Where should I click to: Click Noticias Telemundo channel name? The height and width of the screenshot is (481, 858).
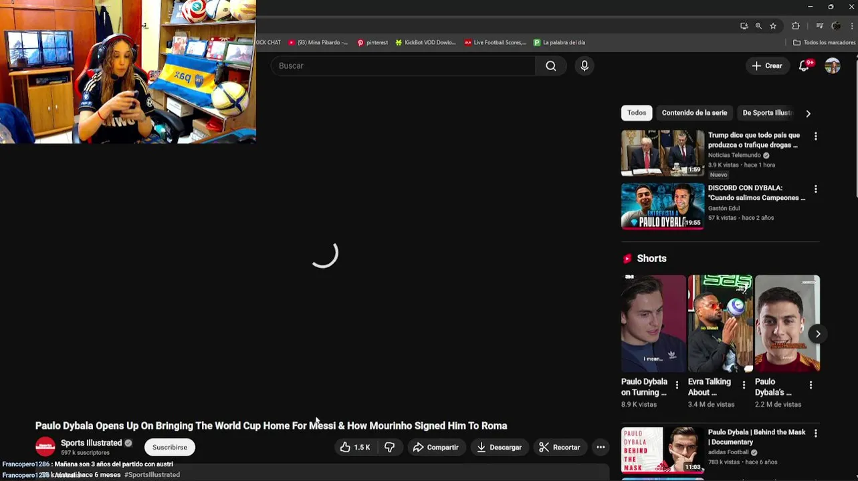coord(734,155)
